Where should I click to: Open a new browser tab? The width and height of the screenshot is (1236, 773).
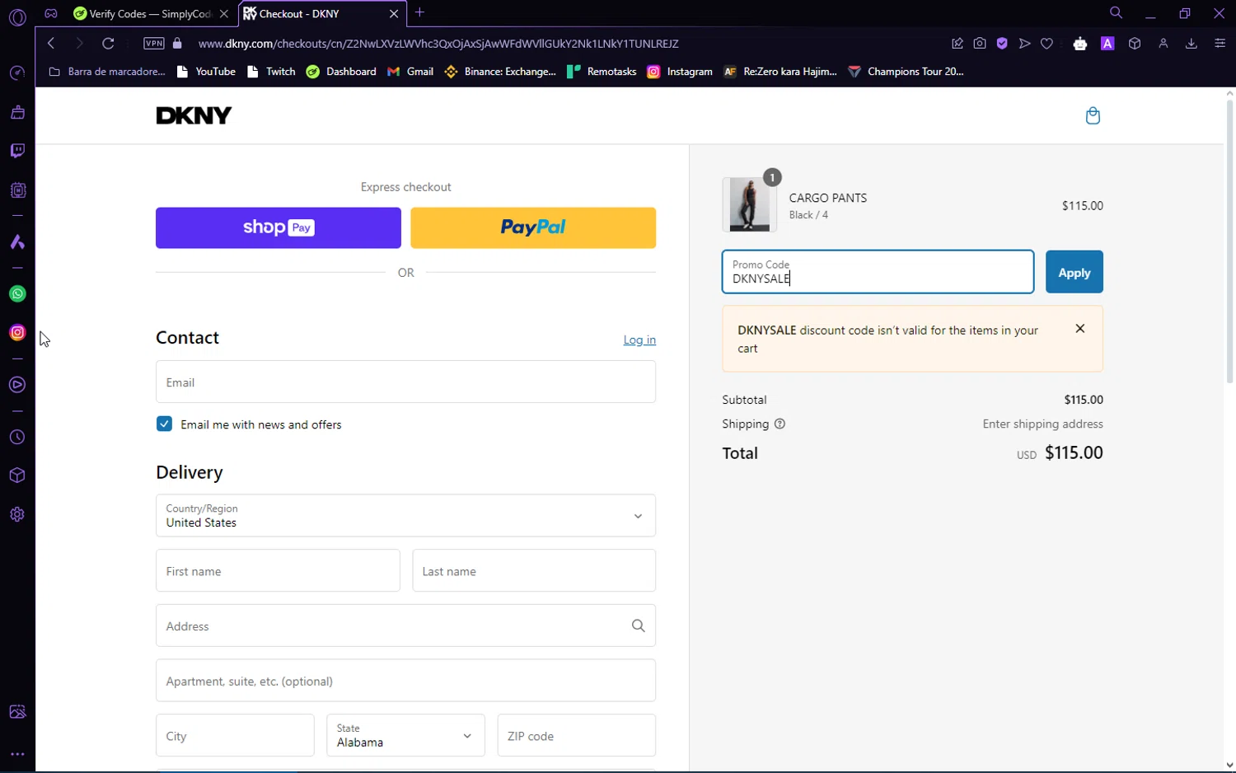420,12
